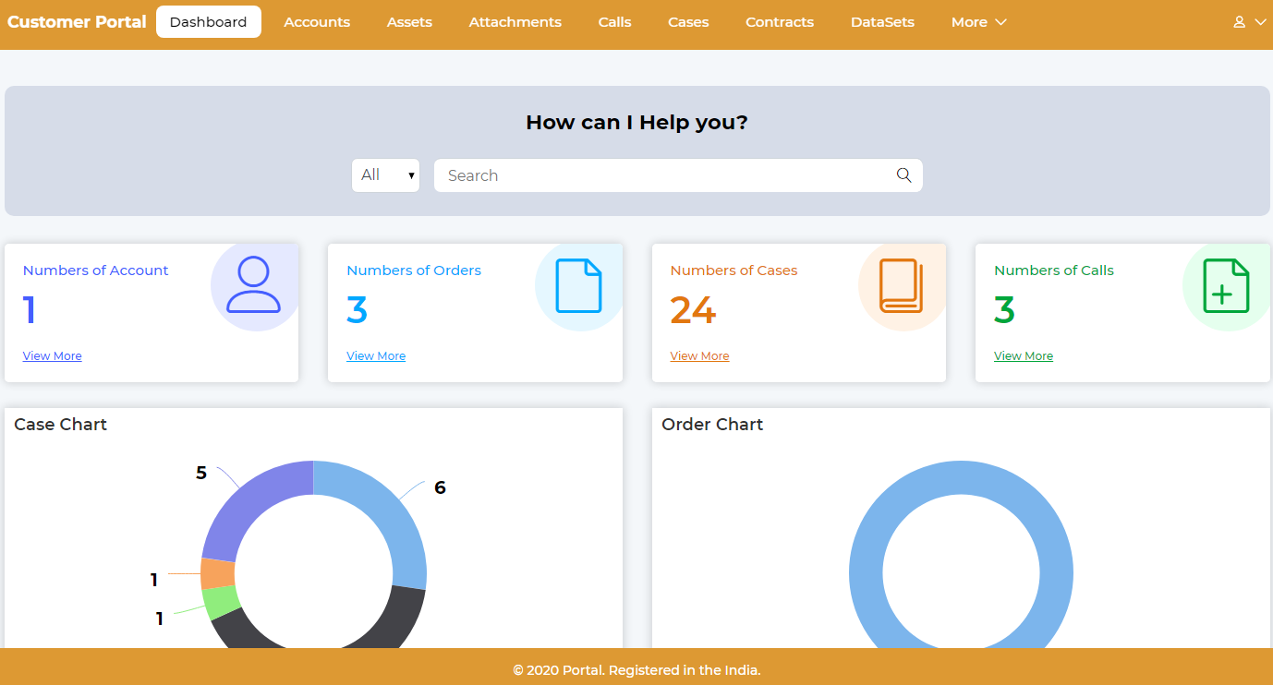
Task: Click View More under Numbers of Orders
Action: click(x=376, y=356)
